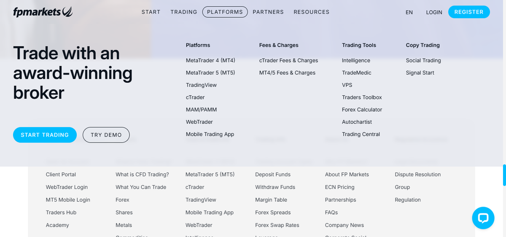The width and height of the screenshot is (506, 237).
Task: Click the Fees & Charges heading
Action: pyautogui.click(x=279, y=45)
